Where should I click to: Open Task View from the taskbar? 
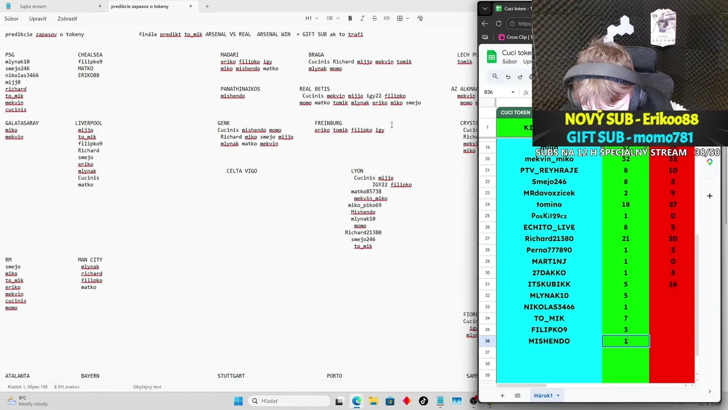[x=340, y=401]
